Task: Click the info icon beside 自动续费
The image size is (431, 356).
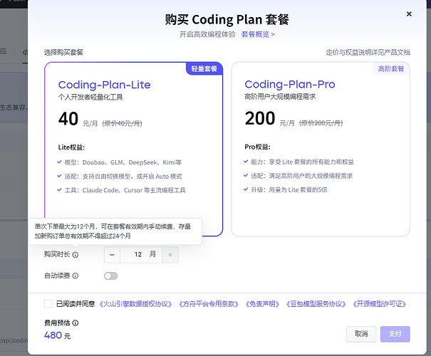Action: coord(76,276)
